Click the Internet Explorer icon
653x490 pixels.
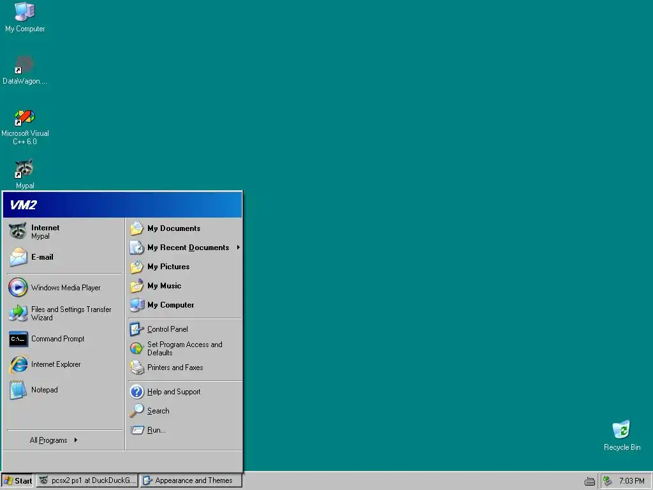pyautogui.click(x=18, y=364)
